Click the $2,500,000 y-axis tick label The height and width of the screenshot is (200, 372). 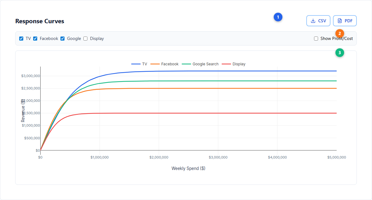(x=30, y=88)
